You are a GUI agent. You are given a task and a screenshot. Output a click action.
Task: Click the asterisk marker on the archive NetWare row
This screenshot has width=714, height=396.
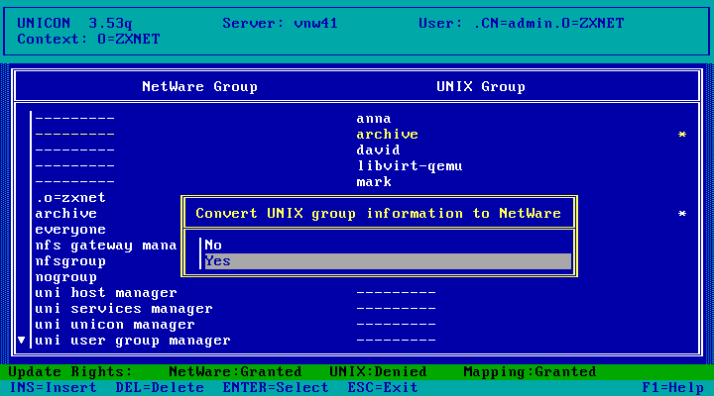[x=681, y=214]
